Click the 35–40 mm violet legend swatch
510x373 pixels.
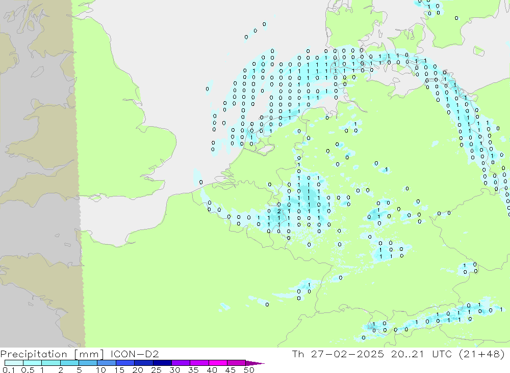[x=199, y=363]
